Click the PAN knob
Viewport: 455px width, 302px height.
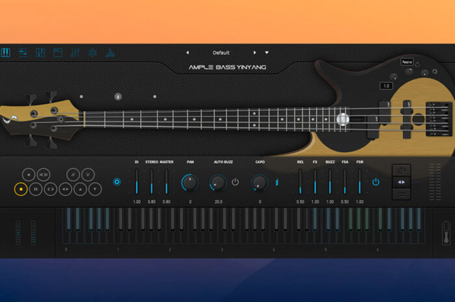(190, 182)
